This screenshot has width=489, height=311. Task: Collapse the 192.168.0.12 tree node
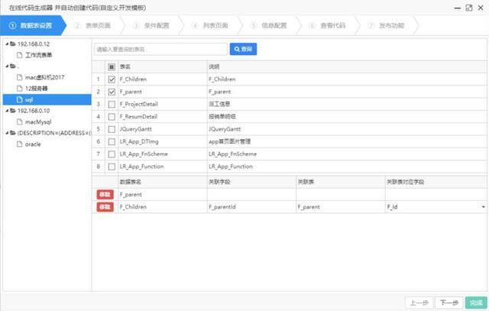7,44
